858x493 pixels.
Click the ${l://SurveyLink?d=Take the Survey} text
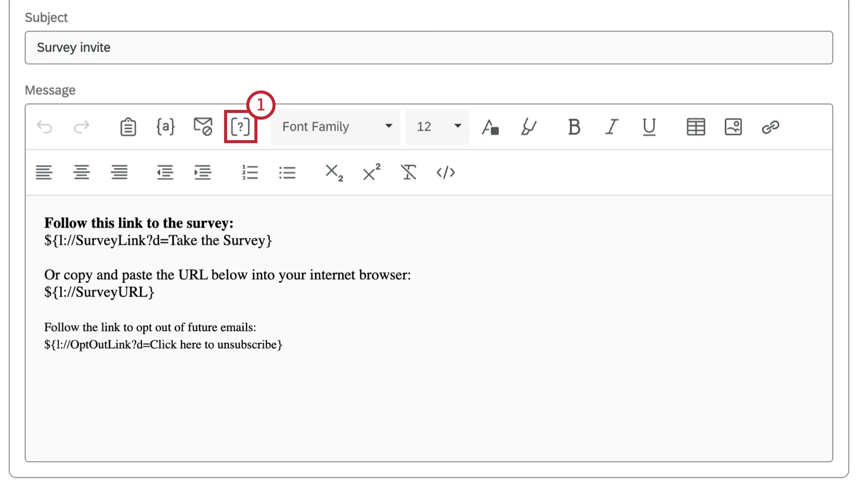158,240
